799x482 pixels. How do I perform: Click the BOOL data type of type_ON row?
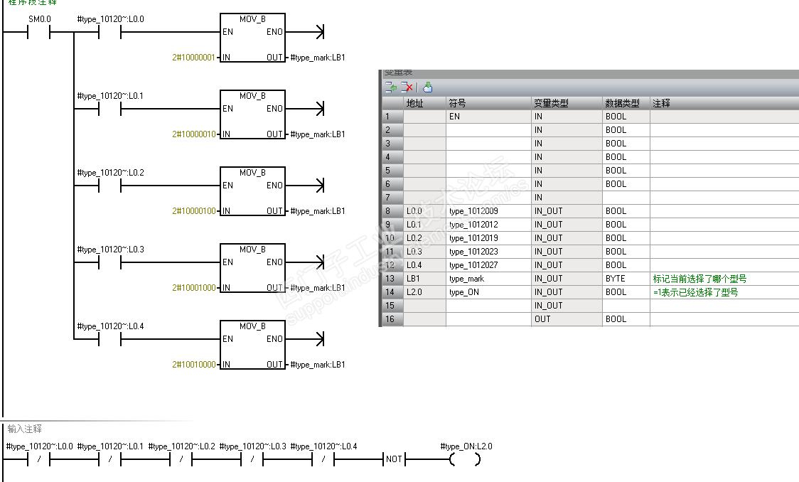coord(626,292)
